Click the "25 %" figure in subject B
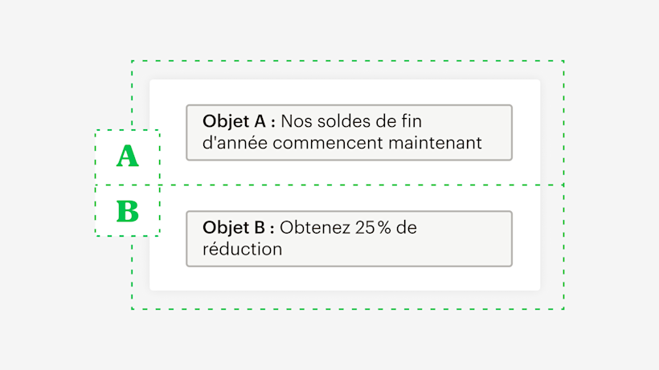The width and height of the screenshot is (659, 370). click(x=373, y=228)
